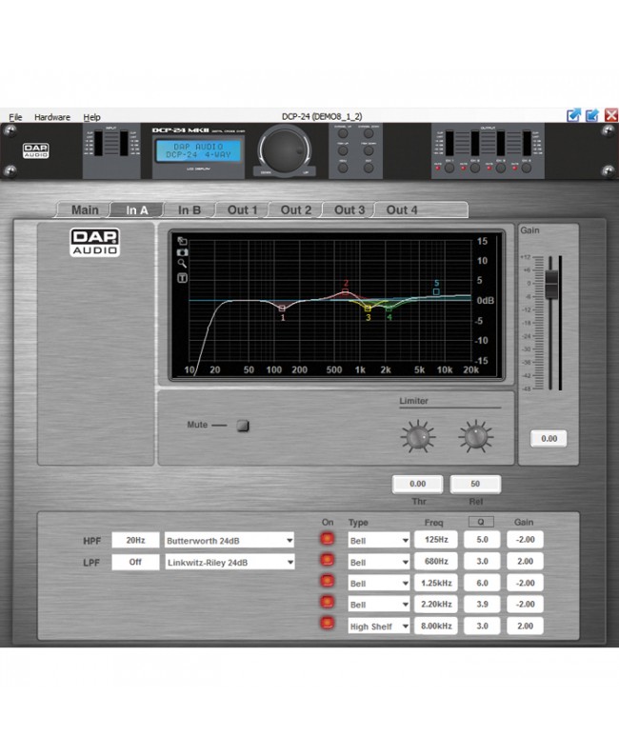Switch to the Out 2 tab
This screenshot has height=756, width=619.
point(296,210)
